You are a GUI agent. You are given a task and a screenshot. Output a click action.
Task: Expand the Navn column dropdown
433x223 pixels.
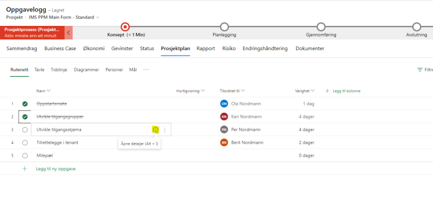tap(49, 91)
